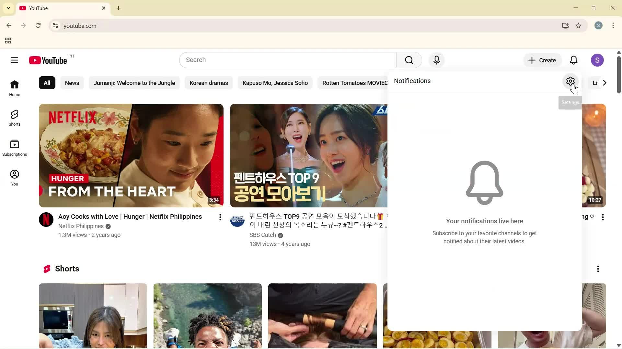The height and width of the screenshot is (349, 622).
Task: Start a voice search with the microphone
Action: tap(437, 60)
